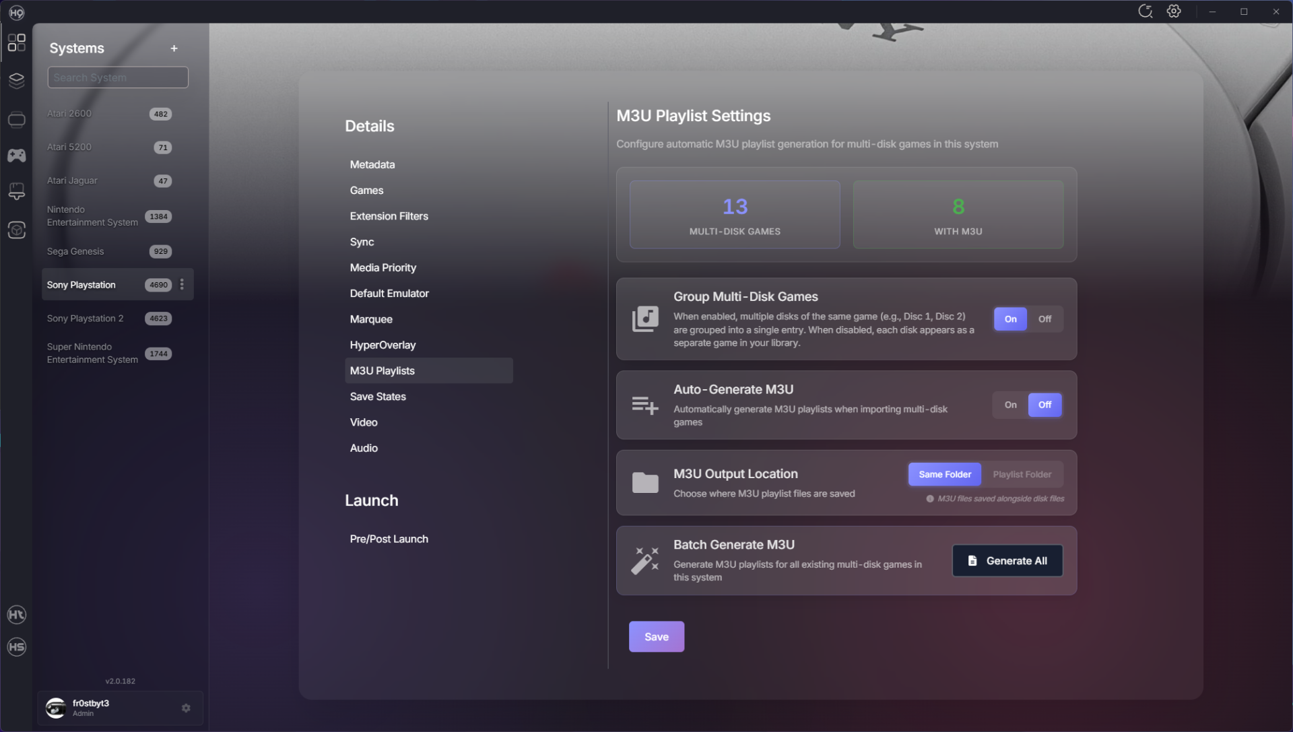This screenshot has width=1293, height=732.
Task: Select Sega Genesis in systems list
Action: pyautogui.click(x=75, y=251)
